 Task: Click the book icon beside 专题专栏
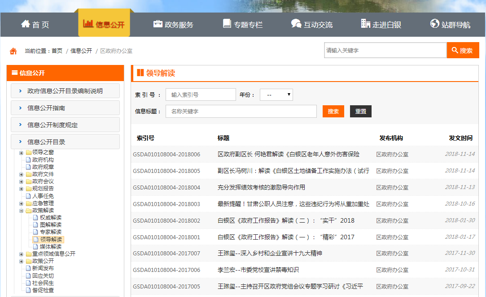tap(227, 23)
